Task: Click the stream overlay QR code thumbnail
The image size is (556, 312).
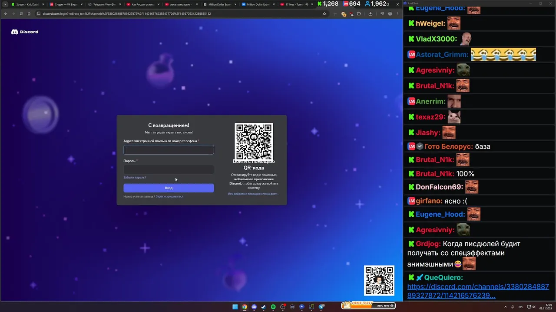Action: pos(379,280)
